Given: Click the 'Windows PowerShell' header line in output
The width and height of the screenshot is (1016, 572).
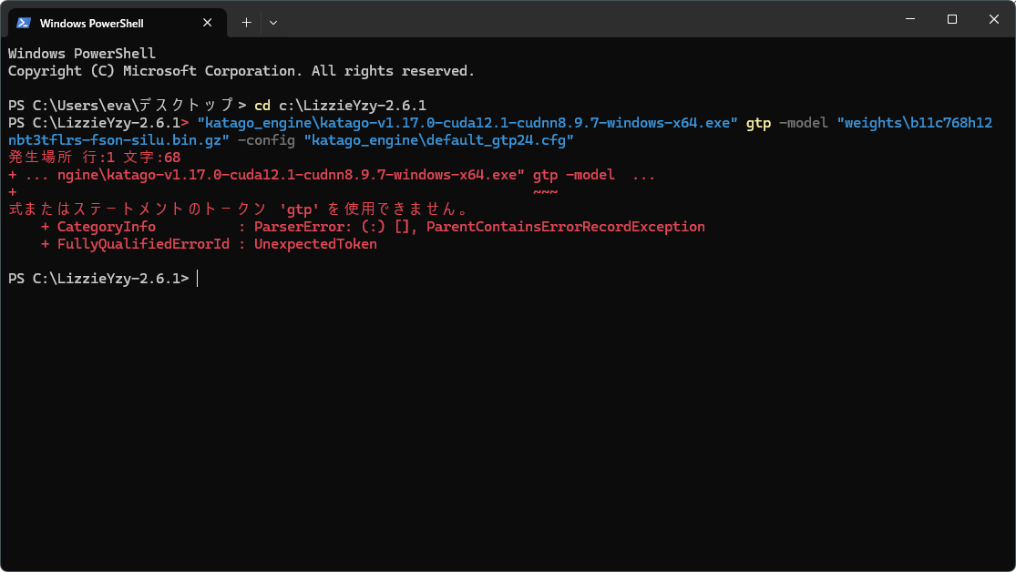Looking at the screenshot, I should pyautogui.click(x=82, y=53).
